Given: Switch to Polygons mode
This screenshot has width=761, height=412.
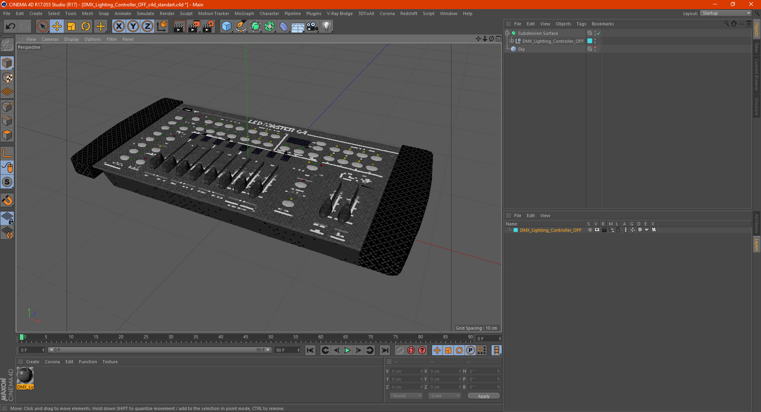Looking at the screenshot, I should pos(8,135).
